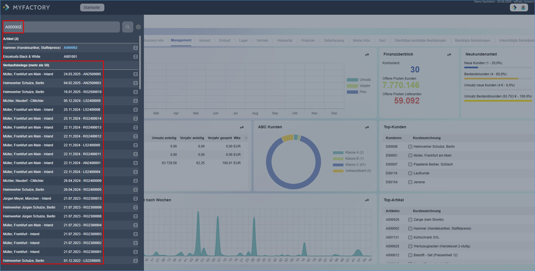Open search settings gear icon

click(x=138, y=27)
